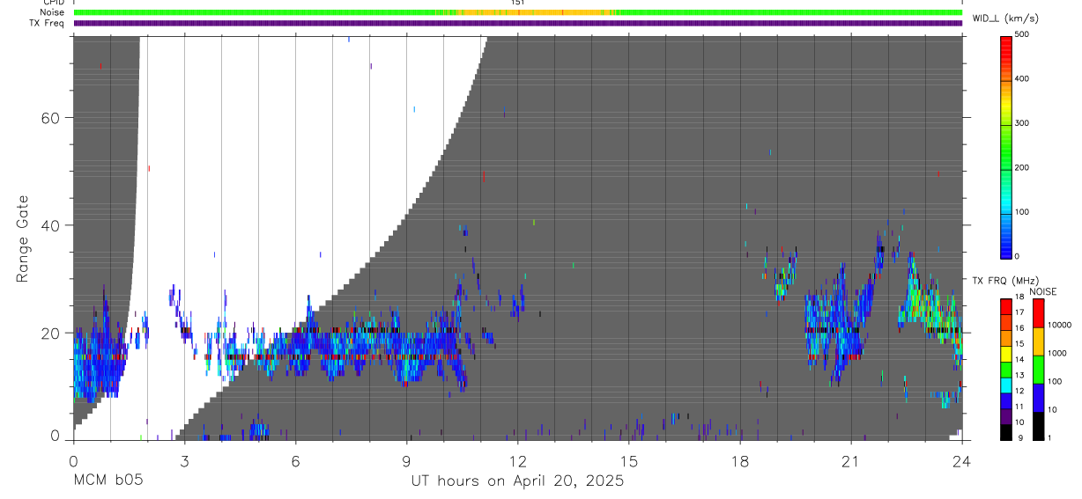Pick the blue 10-100 NOISE legend swatch
The height and width of the screenshot is (499, 1082).
(x=1038, y=397)
